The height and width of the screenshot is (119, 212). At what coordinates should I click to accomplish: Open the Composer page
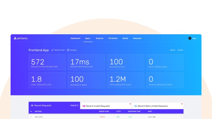113,38
